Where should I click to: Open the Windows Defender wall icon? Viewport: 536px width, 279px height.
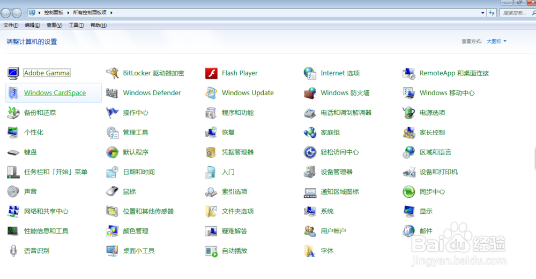pyautogui.click(x=112, y=93)
